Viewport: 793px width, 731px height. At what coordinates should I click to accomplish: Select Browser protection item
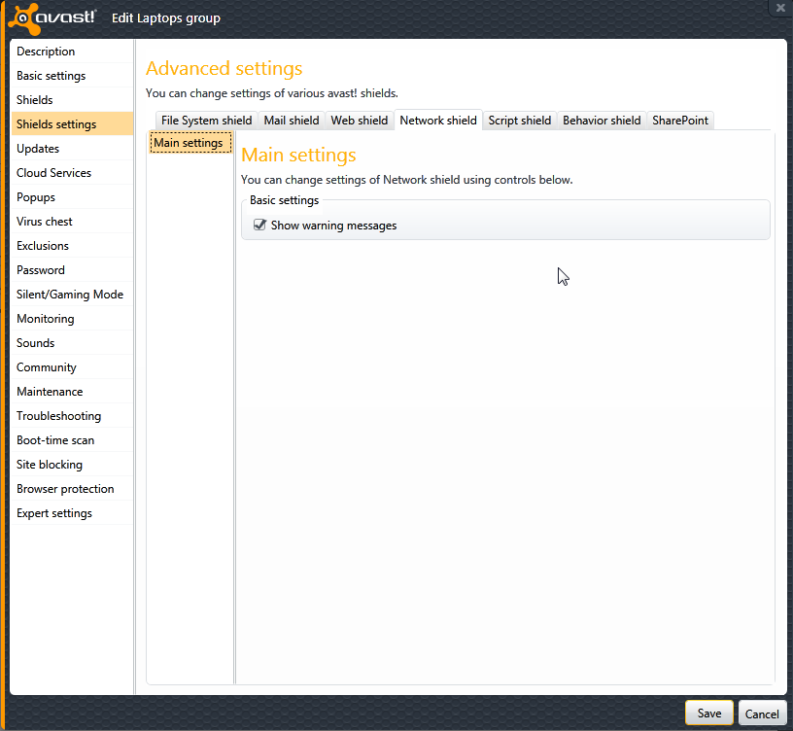[x=71, y=488]
